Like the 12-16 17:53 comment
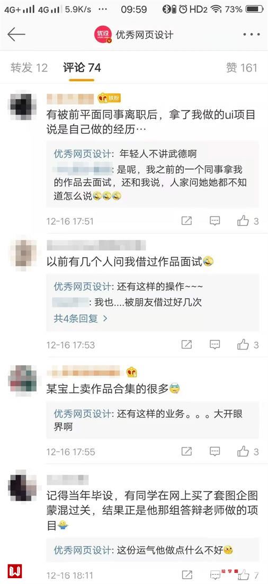 [243, 345]
